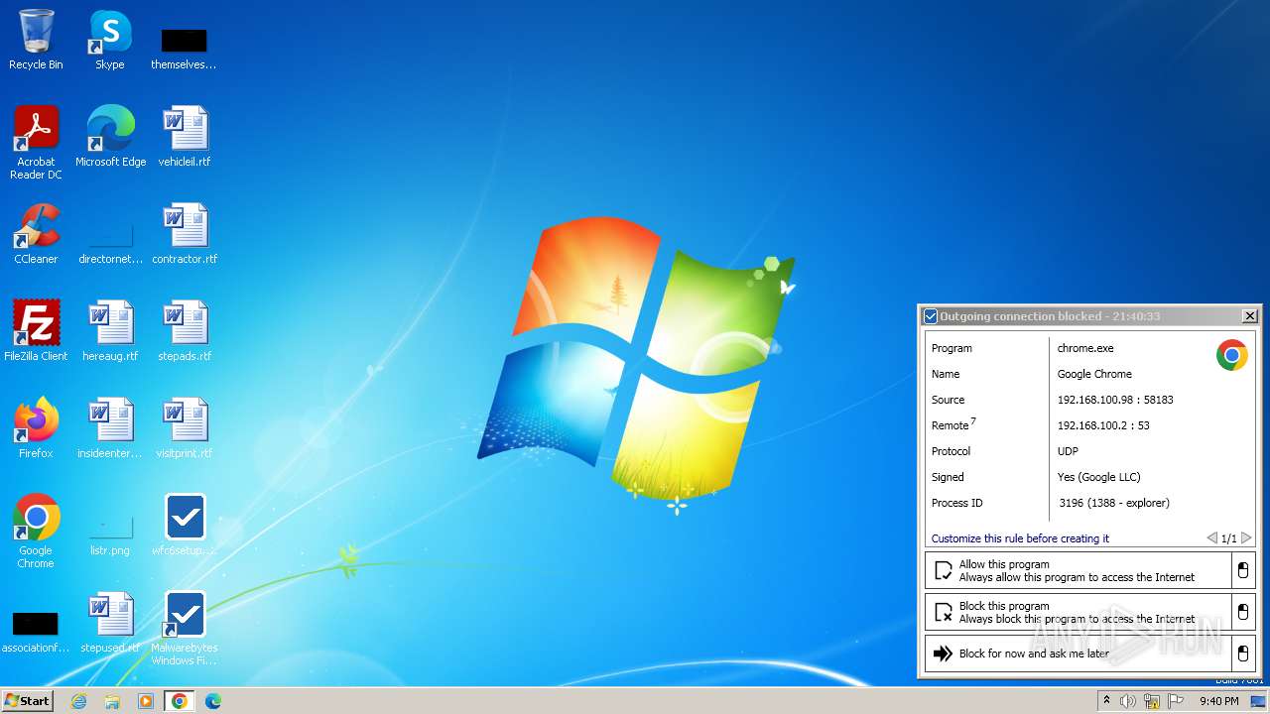Select the stepused.rtf document
This screenshot has width=1270, height=714.
110,623
